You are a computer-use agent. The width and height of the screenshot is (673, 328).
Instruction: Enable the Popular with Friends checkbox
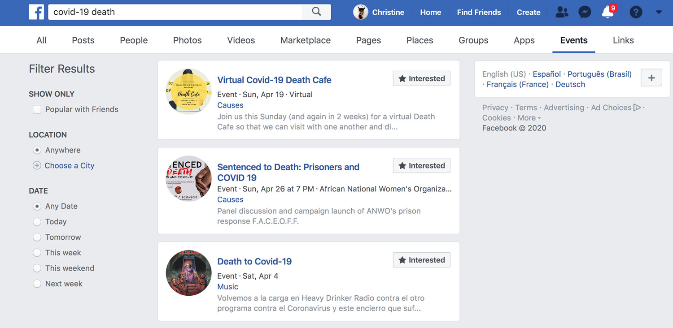click(x=37, y=109)
